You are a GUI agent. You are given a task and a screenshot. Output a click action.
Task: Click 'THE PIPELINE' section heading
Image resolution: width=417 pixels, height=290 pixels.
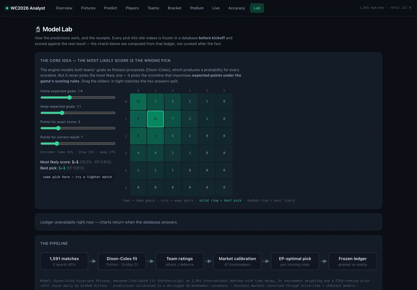pyautogui.click(x=54, y=244)
